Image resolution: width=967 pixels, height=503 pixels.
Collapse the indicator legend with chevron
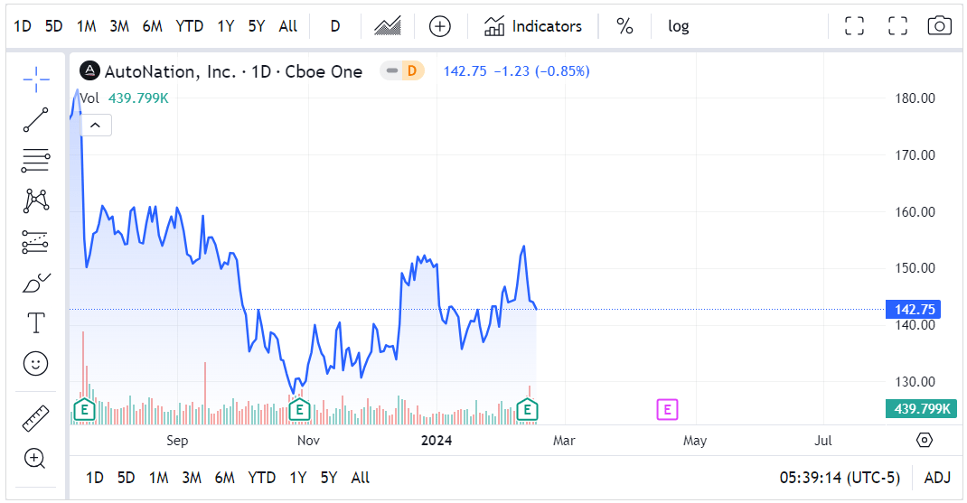[95, 126]
